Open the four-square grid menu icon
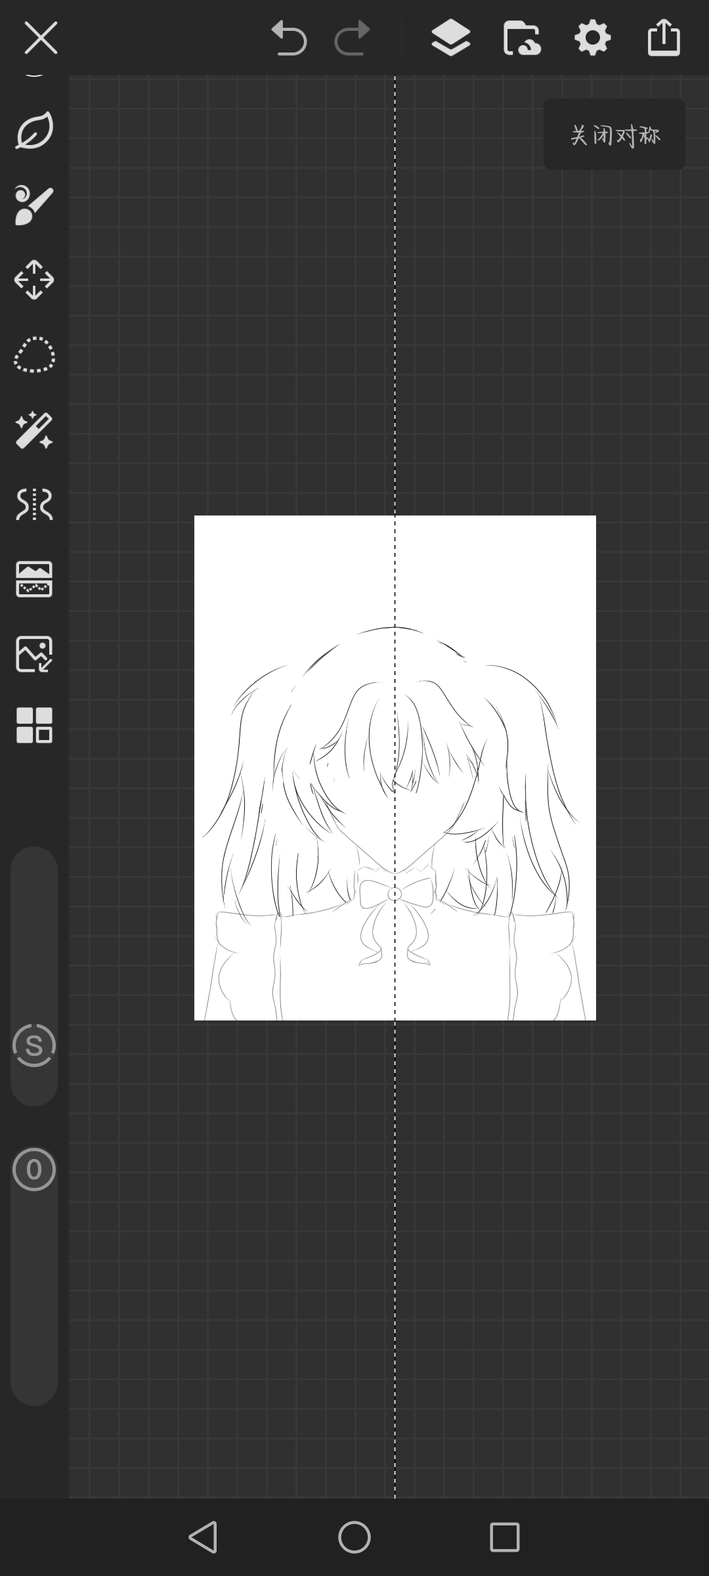 tap(34, 725)
